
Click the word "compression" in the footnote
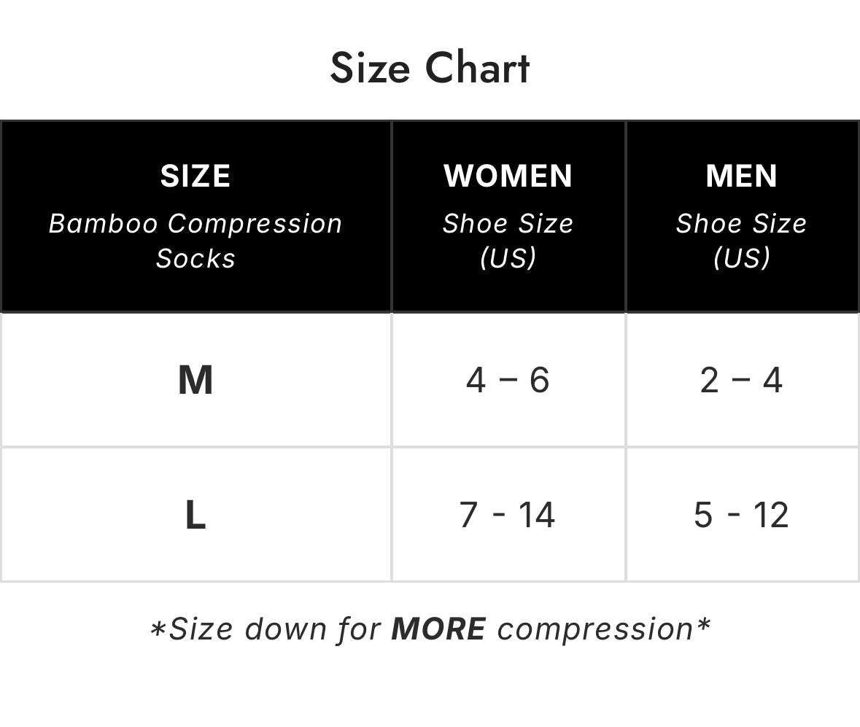pyautogui.click(x=594, y=629)
